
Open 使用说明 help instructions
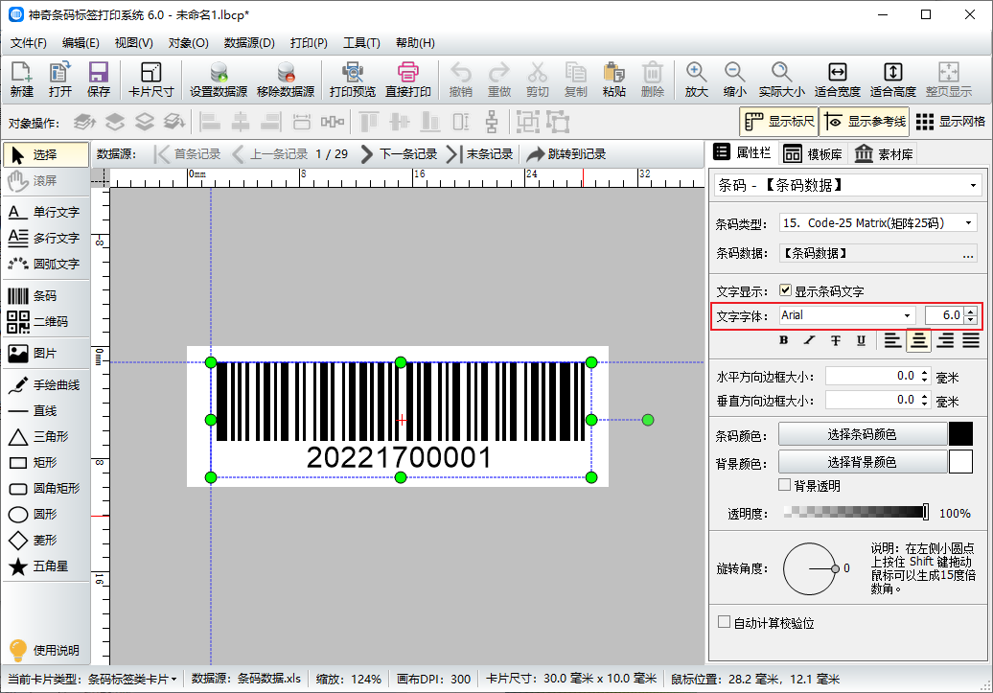(45, 651)
